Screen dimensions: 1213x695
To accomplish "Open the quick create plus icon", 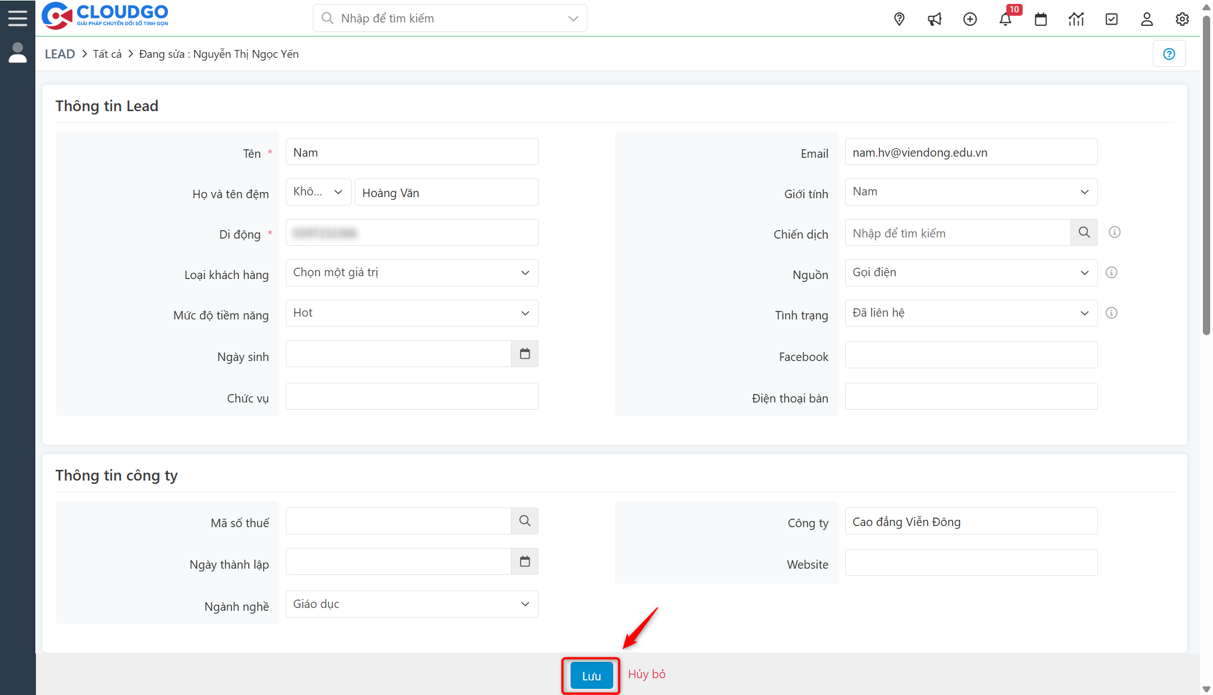I will click(x=970, y=19).
